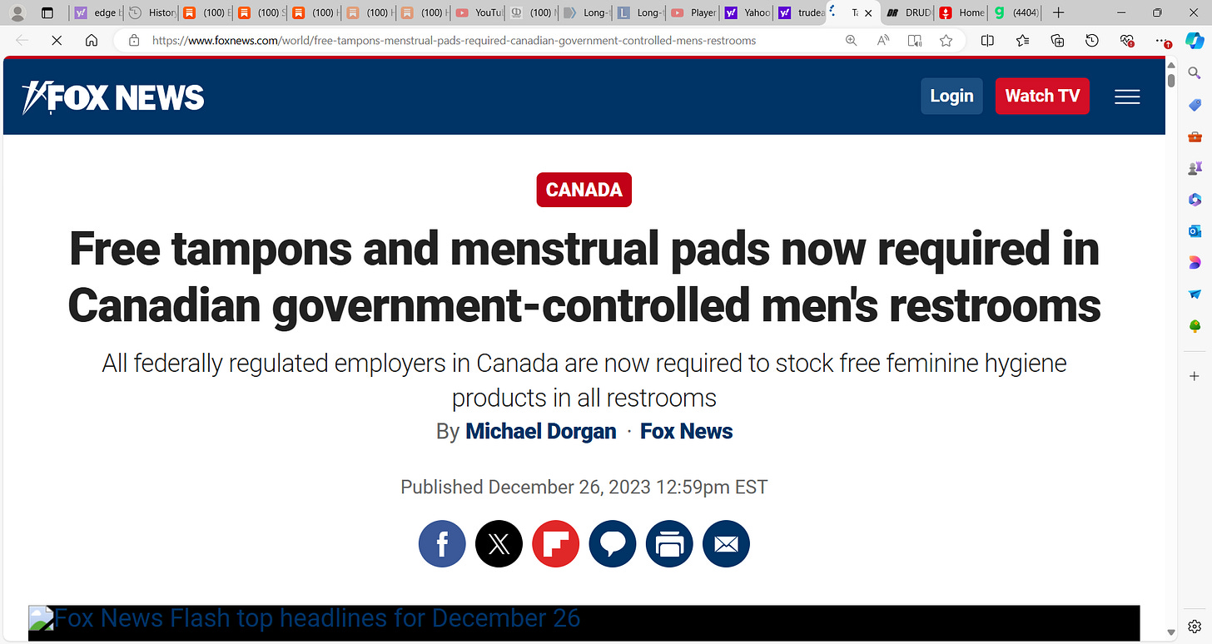Open sidebar Search icon
Viewport: 1212px width, 644px height.
[1195, 74]
